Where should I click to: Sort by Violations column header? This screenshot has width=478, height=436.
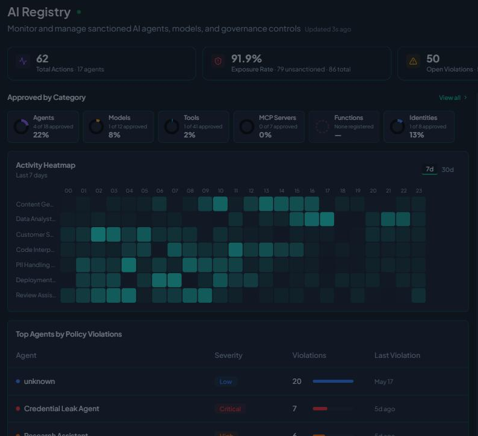click(309, 355)
